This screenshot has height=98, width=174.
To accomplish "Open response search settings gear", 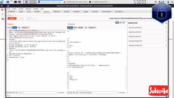I will (x=71, y=93).
